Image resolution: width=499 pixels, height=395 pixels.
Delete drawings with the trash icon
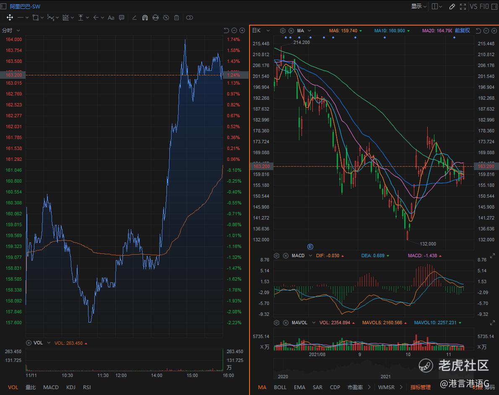(177, 18)
